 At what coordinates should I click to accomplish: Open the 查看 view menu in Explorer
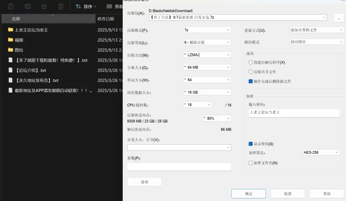pos(114,6)
